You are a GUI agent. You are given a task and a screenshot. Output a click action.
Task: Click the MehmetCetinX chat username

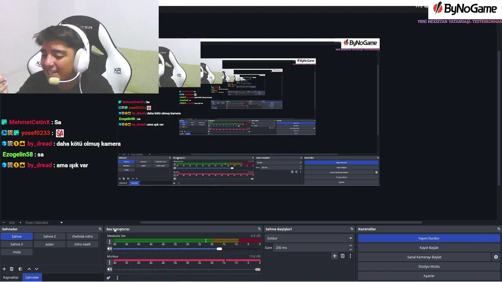[x=29, y=122]
